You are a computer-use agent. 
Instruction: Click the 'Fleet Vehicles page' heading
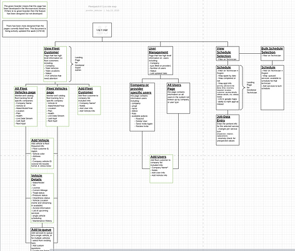57,90
